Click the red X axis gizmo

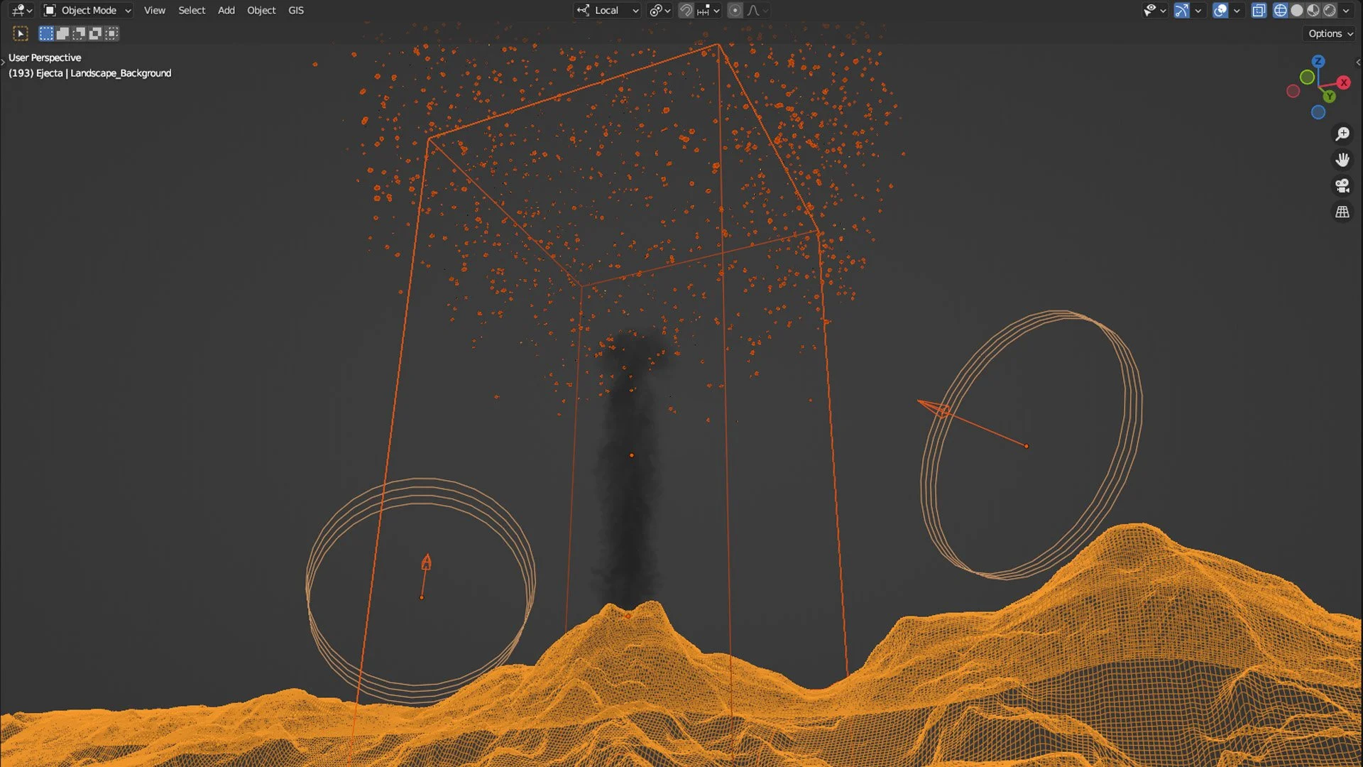pyautogui.click(x=1343, y=83)
